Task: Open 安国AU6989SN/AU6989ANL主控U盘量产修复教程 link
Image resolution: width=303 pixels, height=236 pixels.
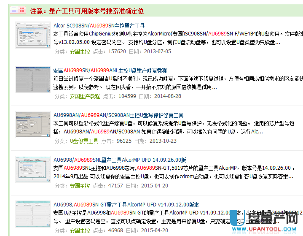Action: (x=110, y=71)
